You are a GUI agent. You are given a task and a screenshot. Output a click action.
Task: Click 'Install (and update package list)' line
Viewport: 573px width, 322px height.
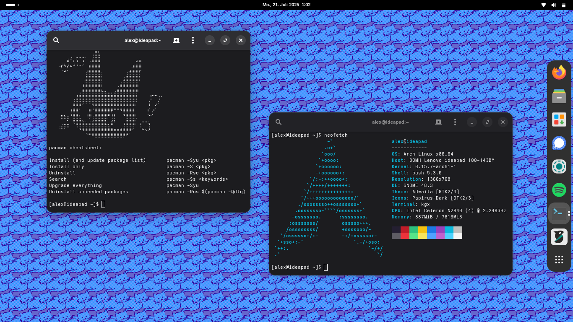click(x=97, y=160)
